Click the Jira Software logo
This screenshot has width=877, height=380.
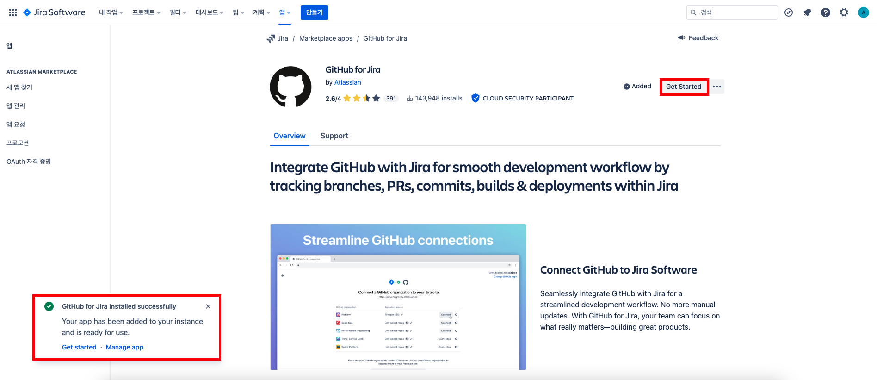[55, 12]
